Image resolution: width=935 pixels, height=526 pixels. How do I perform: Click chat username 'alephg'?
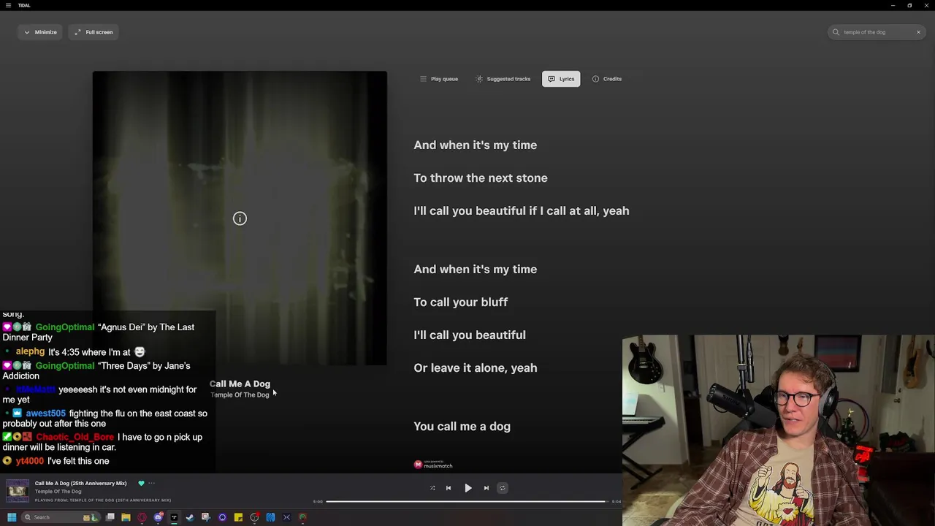tap(31, 352)
